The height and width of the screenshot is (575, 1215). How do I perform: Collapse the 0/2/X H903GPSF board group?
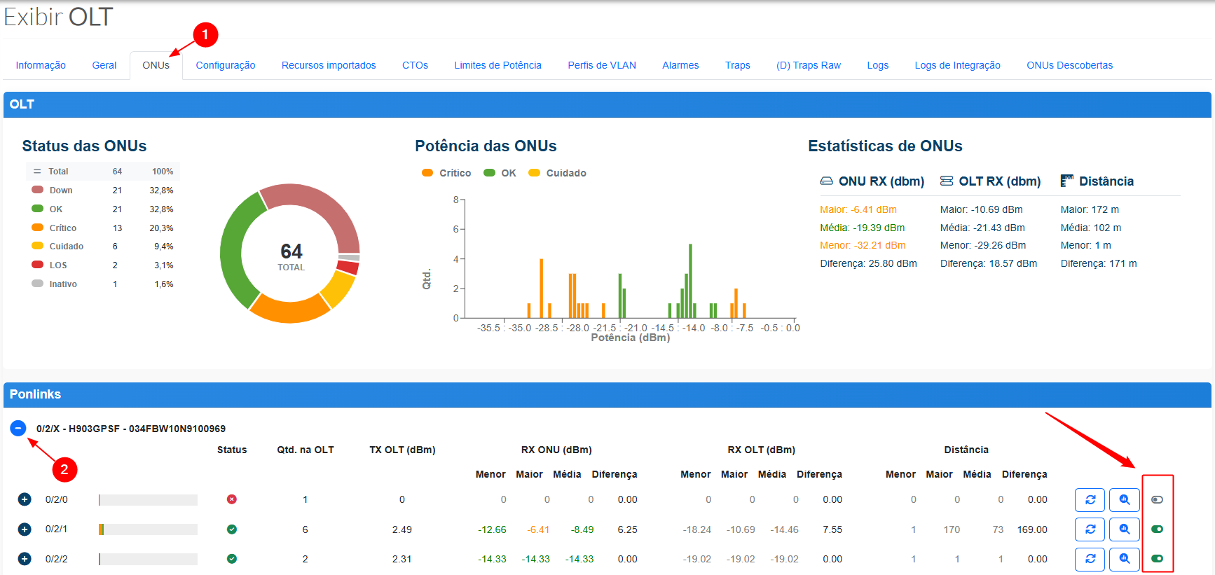point(18,428)
